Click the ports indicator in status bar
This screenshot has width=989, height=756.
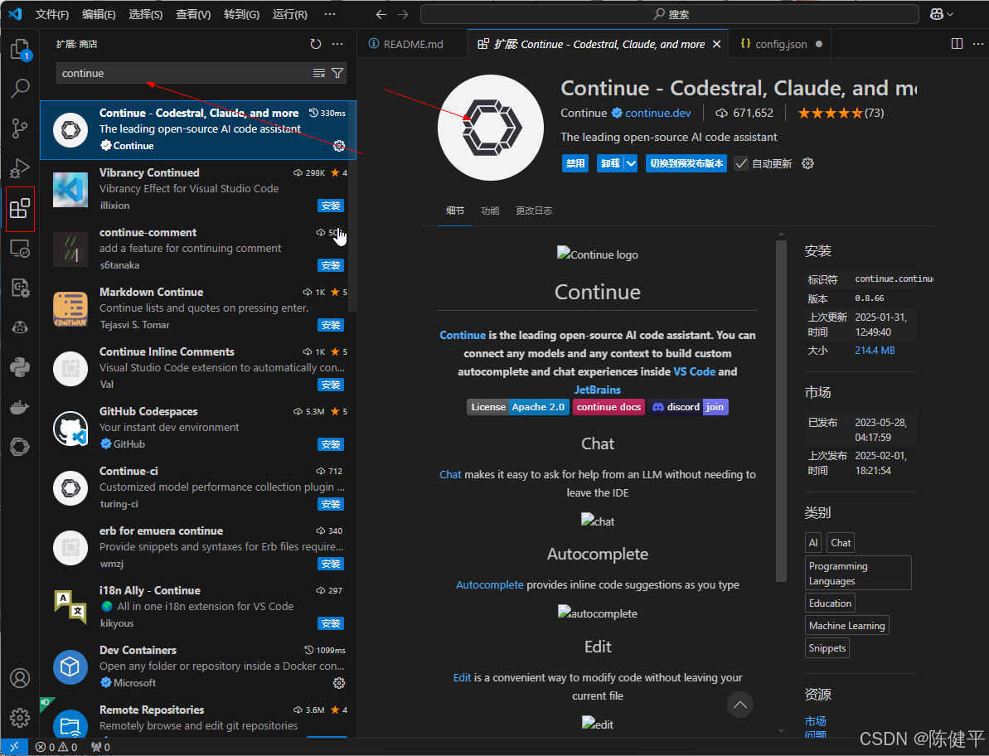tap(100, 747)
